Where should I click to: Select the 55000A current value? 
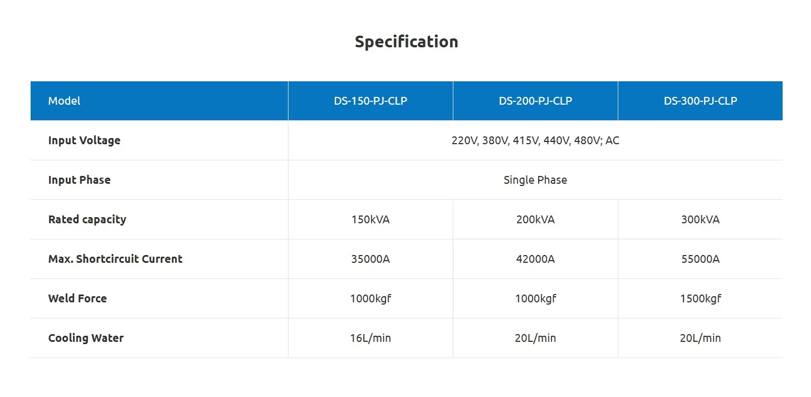point(700,259)
